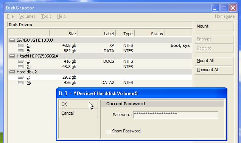
Task: Click the Encrypt button
Action: [x=214, y=39]
